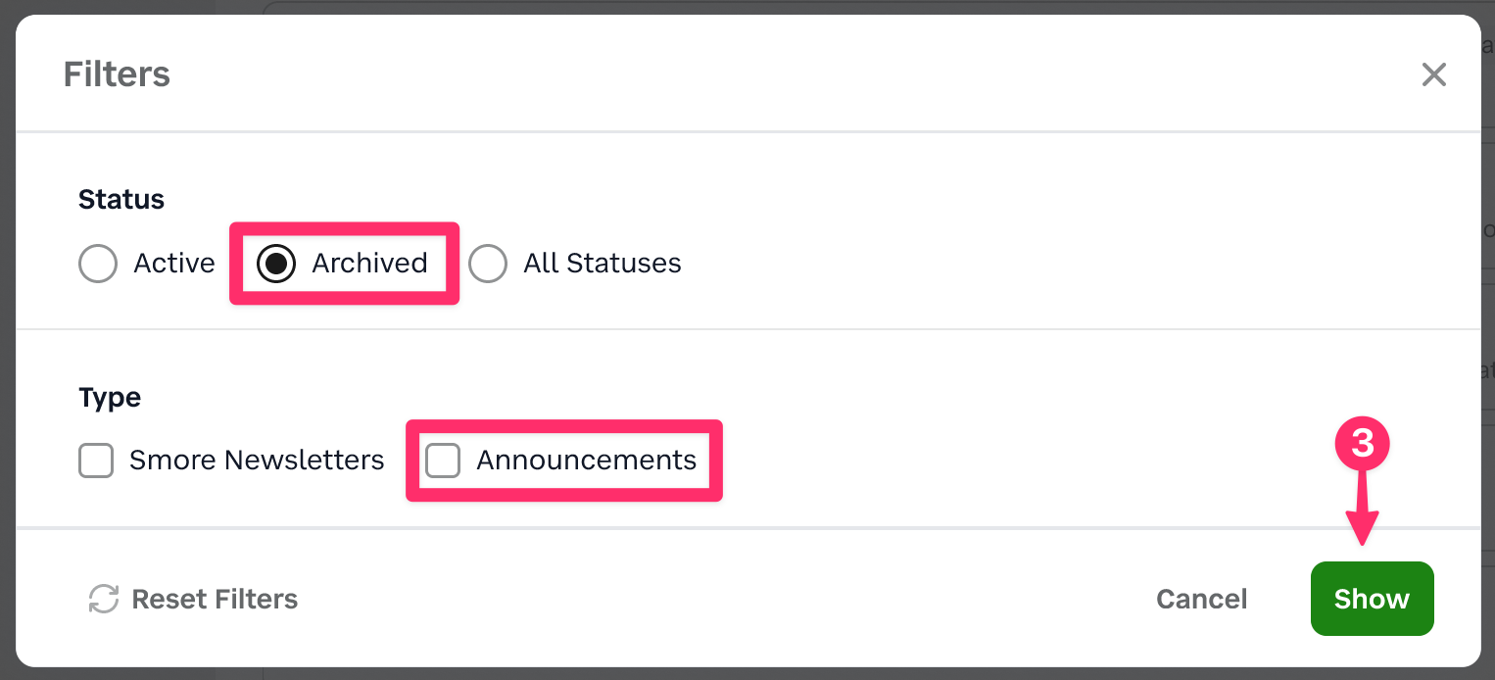Click the Type section heading
The height and width of the screenshot is (680, 1495).
click(x=110, y=397)
